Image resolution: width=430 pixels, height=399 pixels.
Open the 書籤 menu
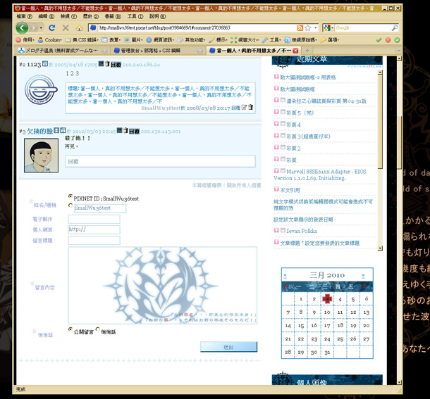[113, 16]
